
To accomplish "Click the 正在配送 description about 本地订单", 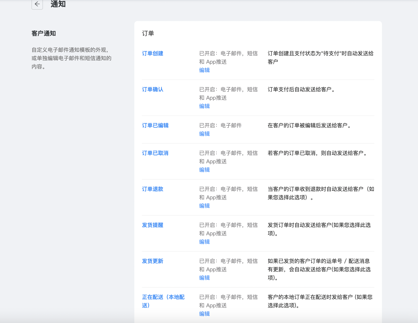I will click(320, 301).
